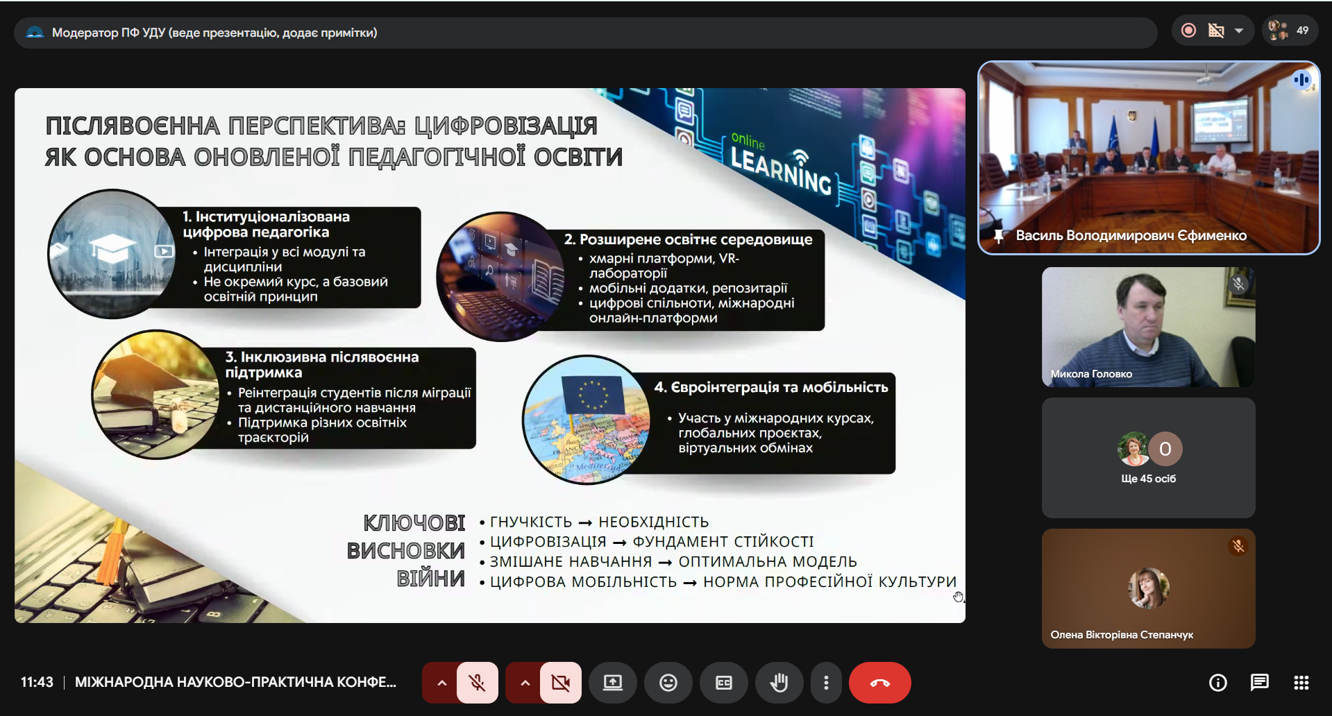Open video device options next to camera
Image resolution: width=1332 pixels, height=716 pixels.
click(x=525, y=683)
